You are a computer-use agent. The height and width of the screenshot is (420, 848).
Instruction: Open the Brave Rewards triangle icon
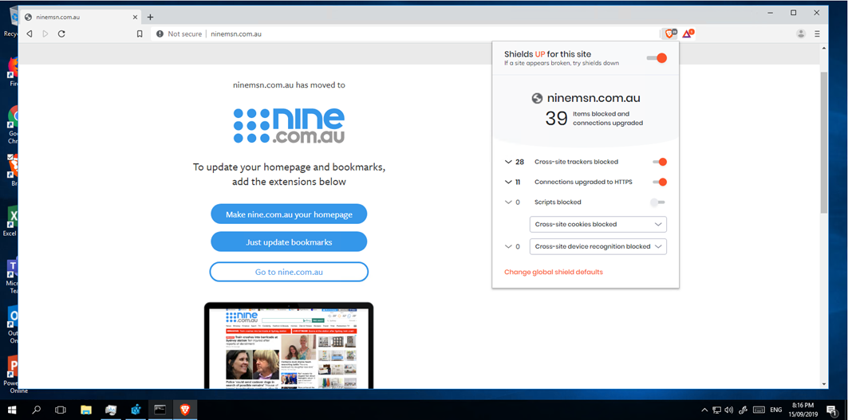pyautogui.click(x=688, y=33)
